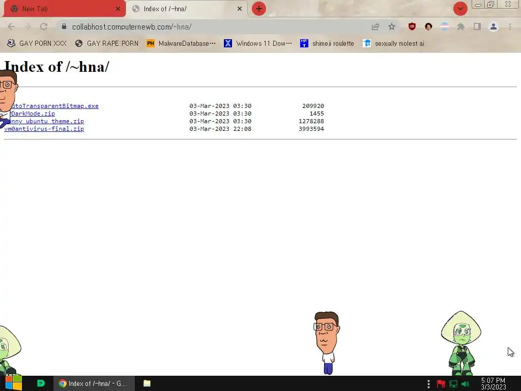Click the forward navigation arrow

pos(27,26)
